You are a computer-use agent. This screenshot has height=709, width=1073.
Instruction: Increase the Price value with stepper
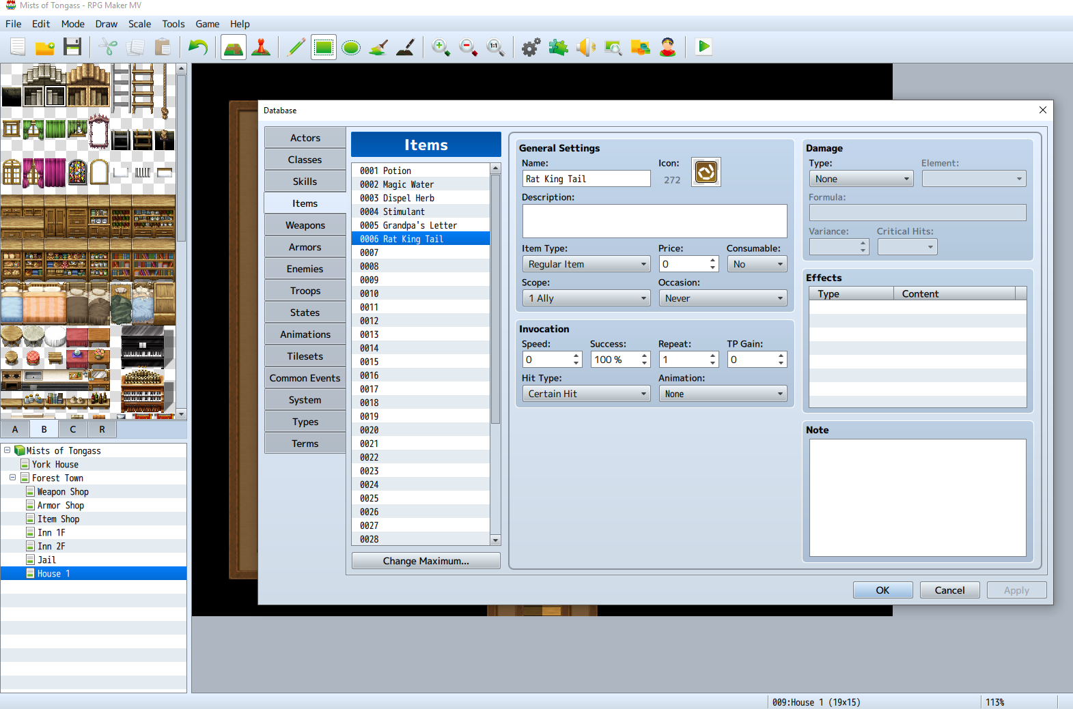coord(713,261)
